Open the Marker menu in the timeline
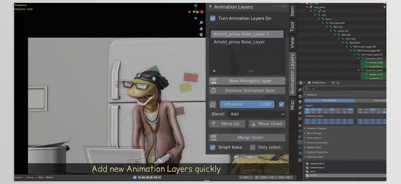Viewport: 401px width, 184px height. point(50,177)
